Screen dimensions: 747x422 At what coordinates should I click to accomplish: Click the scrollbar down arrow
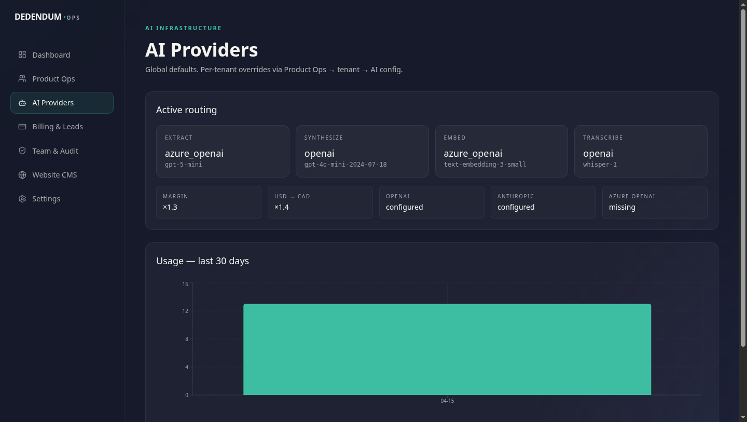tap(743, 418)
